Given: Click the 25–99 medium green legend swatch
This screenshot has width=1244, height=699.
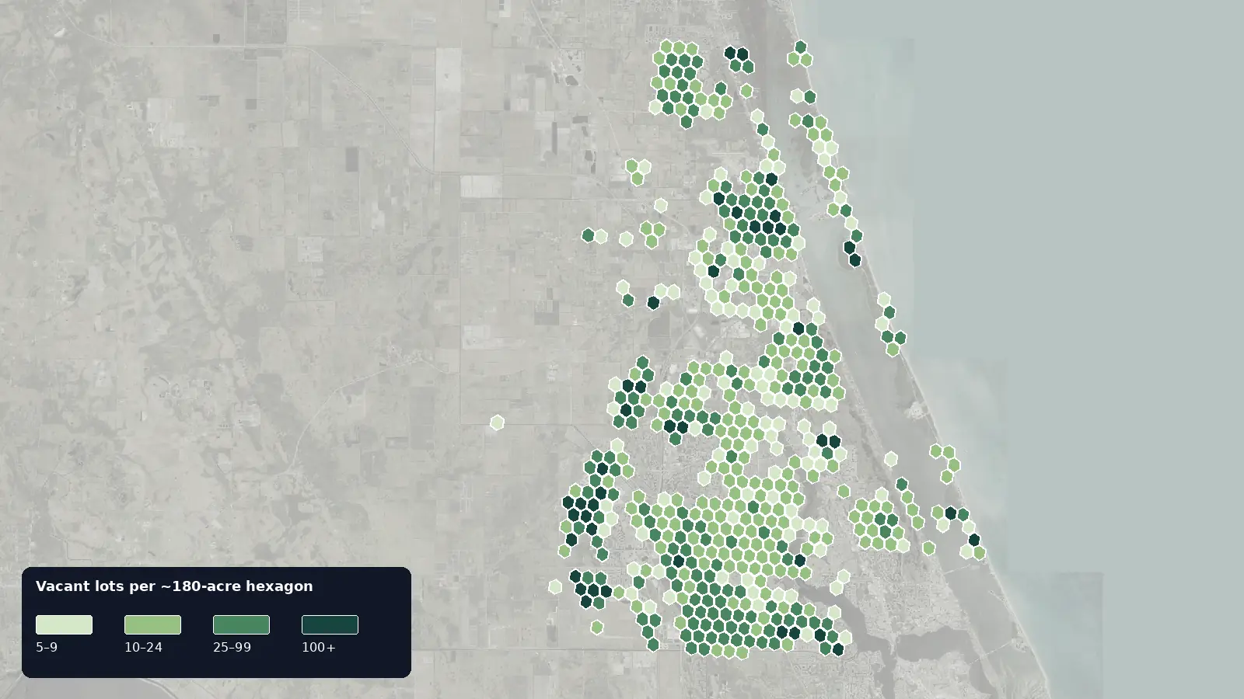Looking at the screenshot, I should coord(241,624).
